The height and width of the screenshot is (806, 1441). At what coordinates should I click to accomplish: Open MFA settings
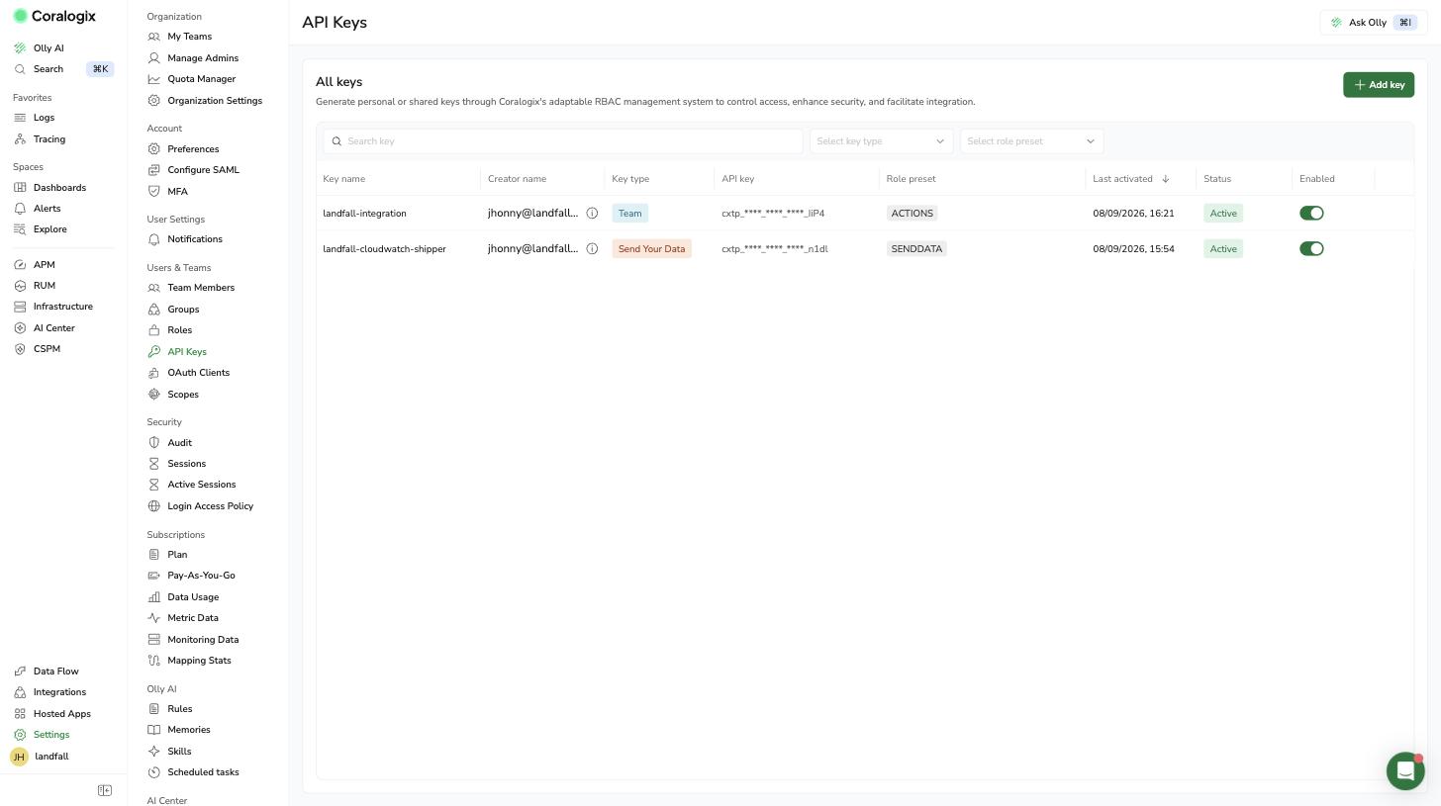(x=167, y=192)
